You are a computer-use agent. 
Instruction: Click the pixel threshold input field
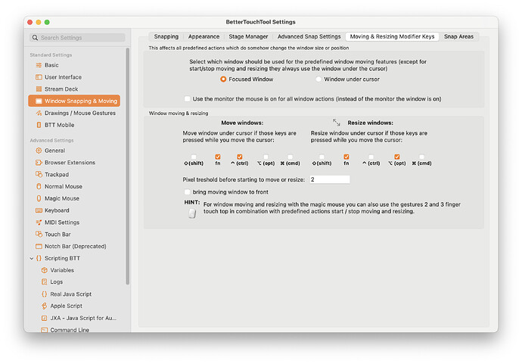(330, 179)
